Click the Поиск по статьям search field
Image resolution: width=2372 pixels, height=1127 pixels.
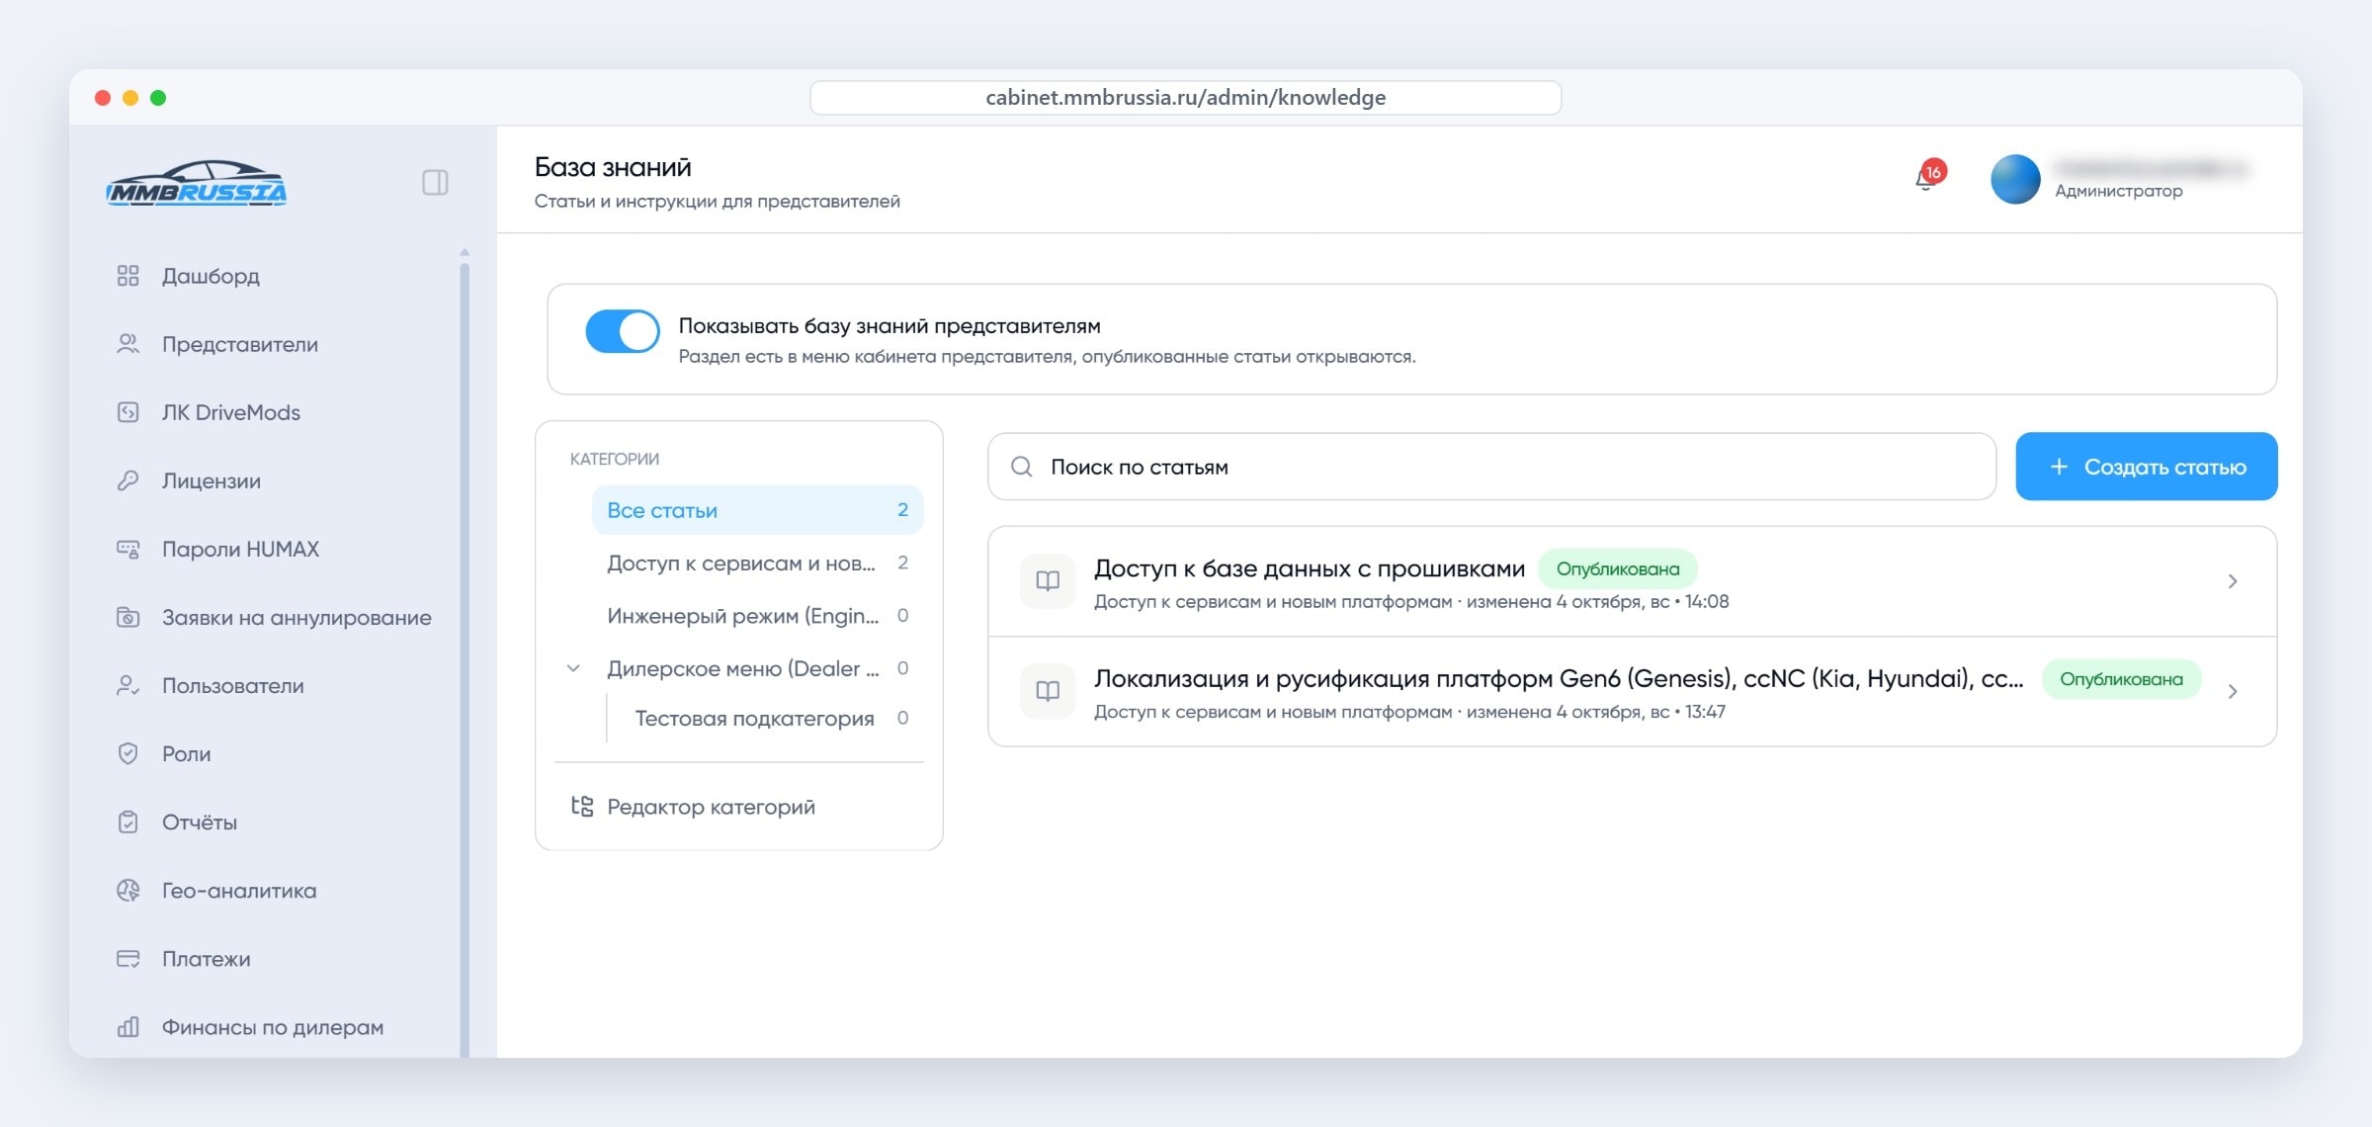pyautogui.click(x=1491, y=467)
